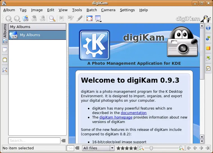Open the Settings menu

(x=127, y=10)
